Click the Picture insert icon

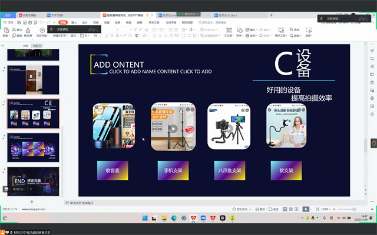click(x=247, y=30)
